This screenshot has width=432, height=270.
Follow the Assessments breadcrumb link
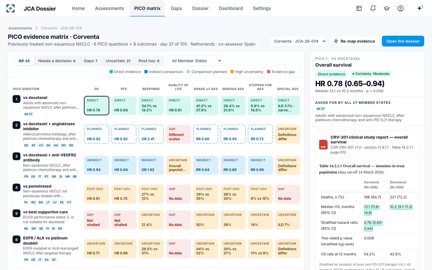coord(20,28)
